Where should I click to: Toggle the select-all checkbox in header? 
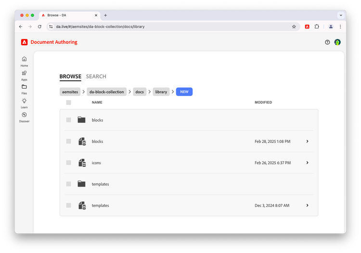(x=69, y=102)
